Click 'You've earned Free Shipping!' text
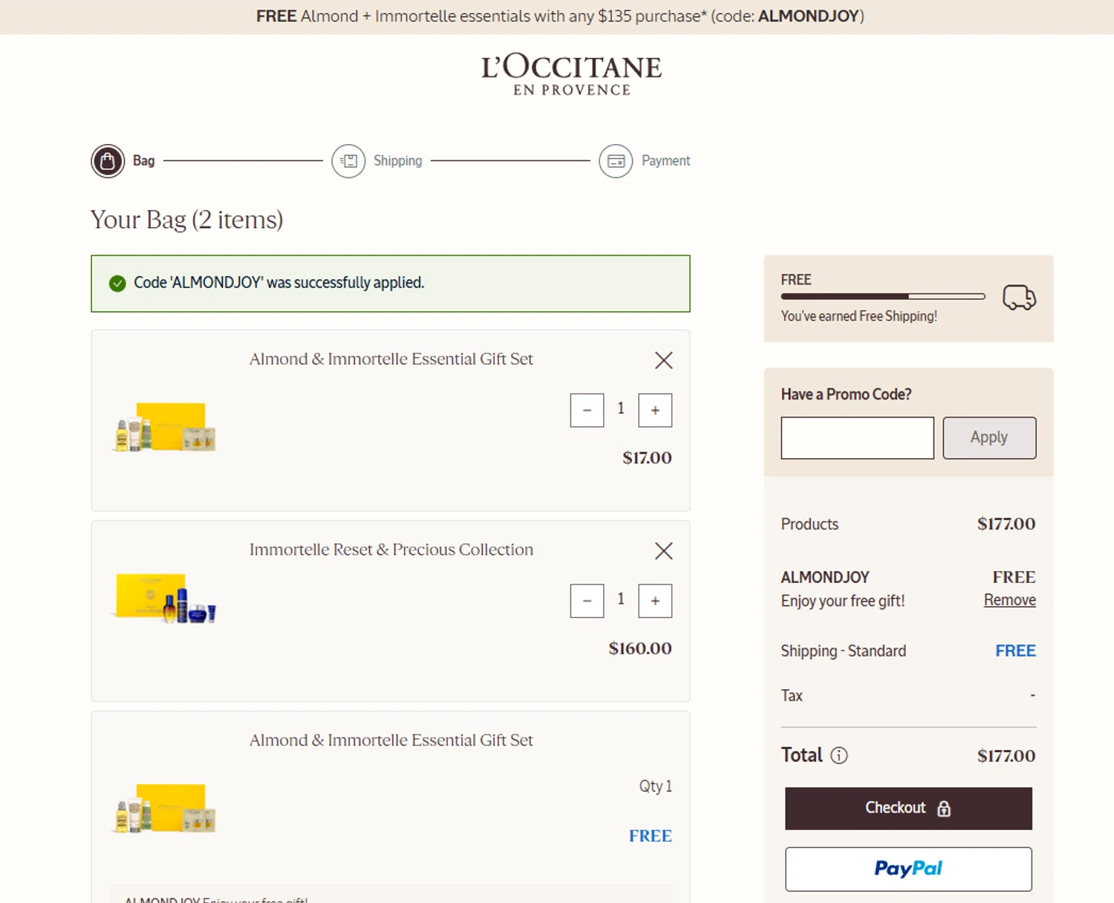This screenshot has height=903, width=1114. (x=859, y=316)
